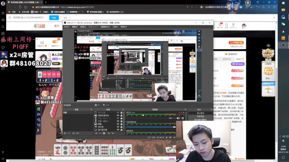The width and height of the screenshot is (289, 162).
Task: Toggle visibility of 文本 (GDI+) 2 source
Action: (118, 118)
